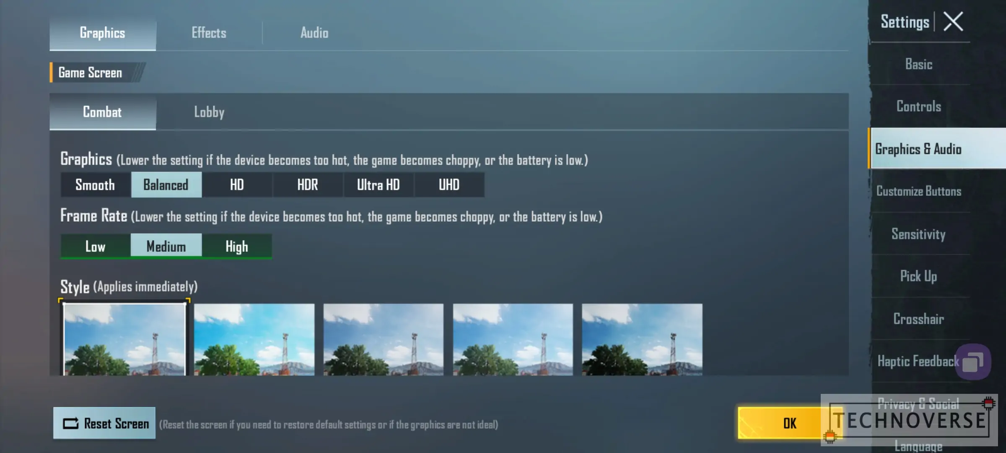Click Reset Screen to restore defaults
Viewport: 1006px width, 453px height.
[x=104, y=424]
